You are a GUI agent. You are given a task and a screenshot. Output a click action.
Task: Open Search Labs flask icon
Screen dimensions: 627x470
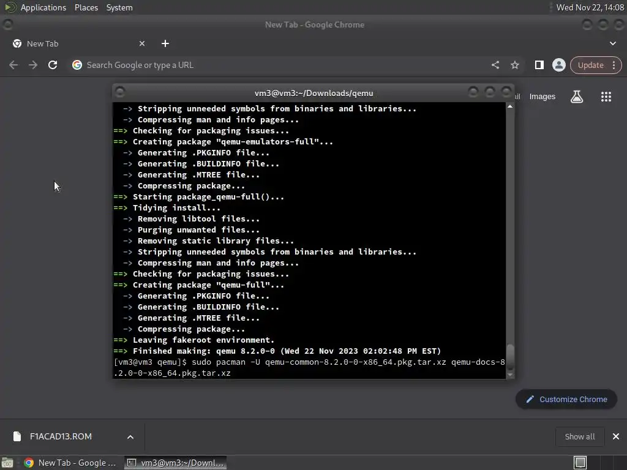577,96
